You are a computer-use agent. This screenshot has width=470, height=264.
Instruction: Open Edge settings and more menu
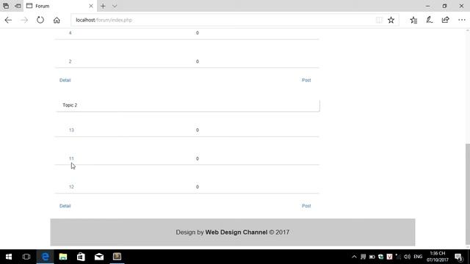pyautogui.click(x=462, y=20)
